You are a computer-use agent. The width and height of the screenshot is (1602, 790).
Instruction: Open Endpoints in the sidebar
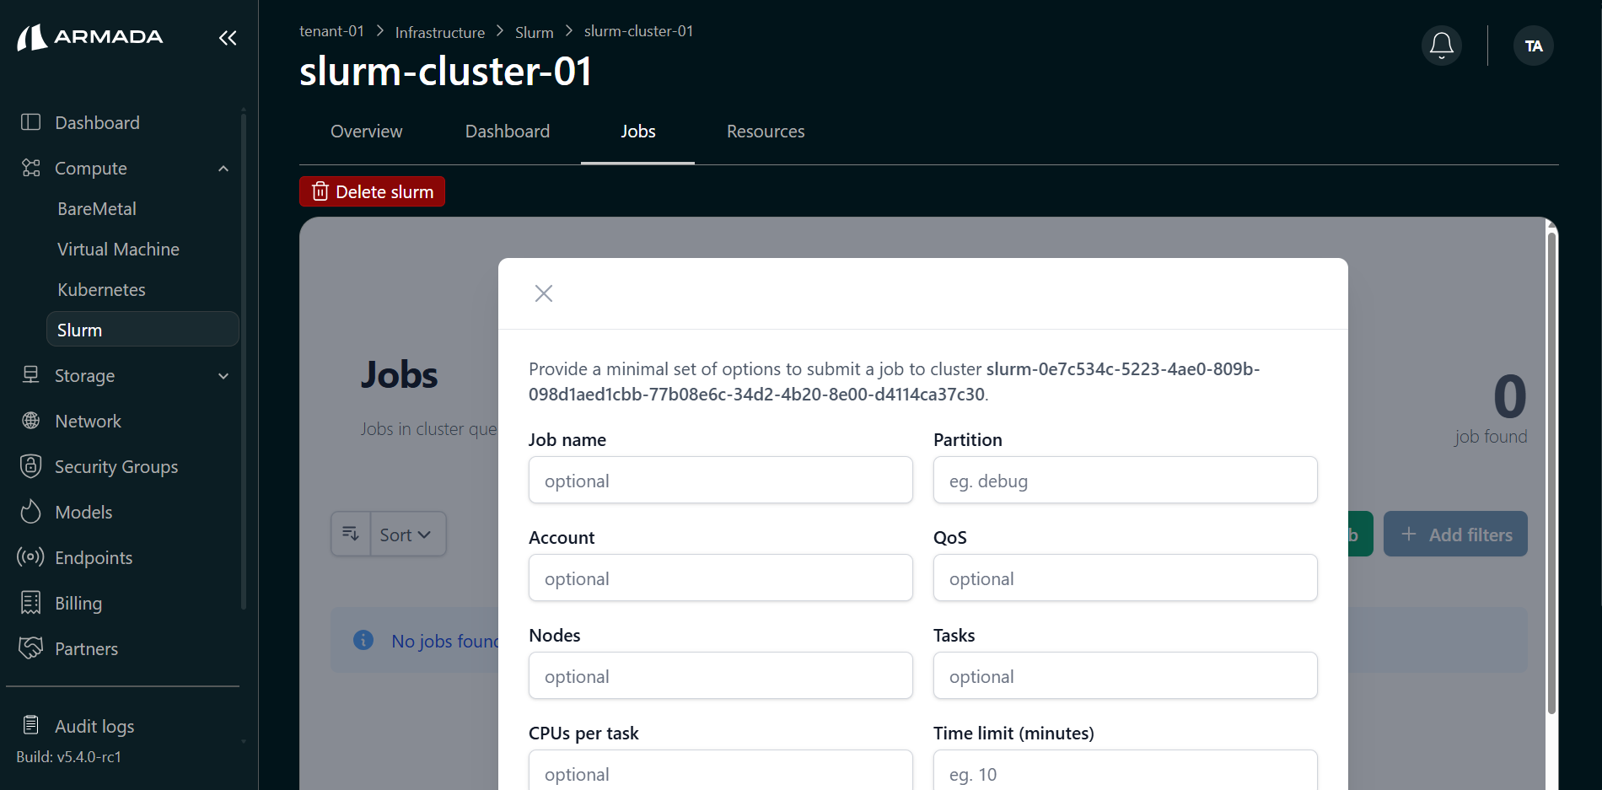point(94,557)
